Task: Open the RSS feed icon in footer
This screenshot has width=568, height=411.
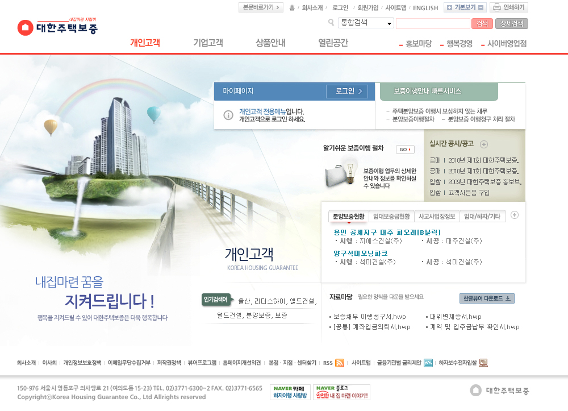Action: point(340,363)
